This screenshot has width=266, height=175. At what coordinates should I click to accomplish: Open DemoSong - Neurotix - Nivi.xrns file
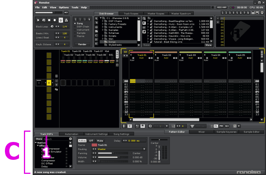click(x=172, y=36)
